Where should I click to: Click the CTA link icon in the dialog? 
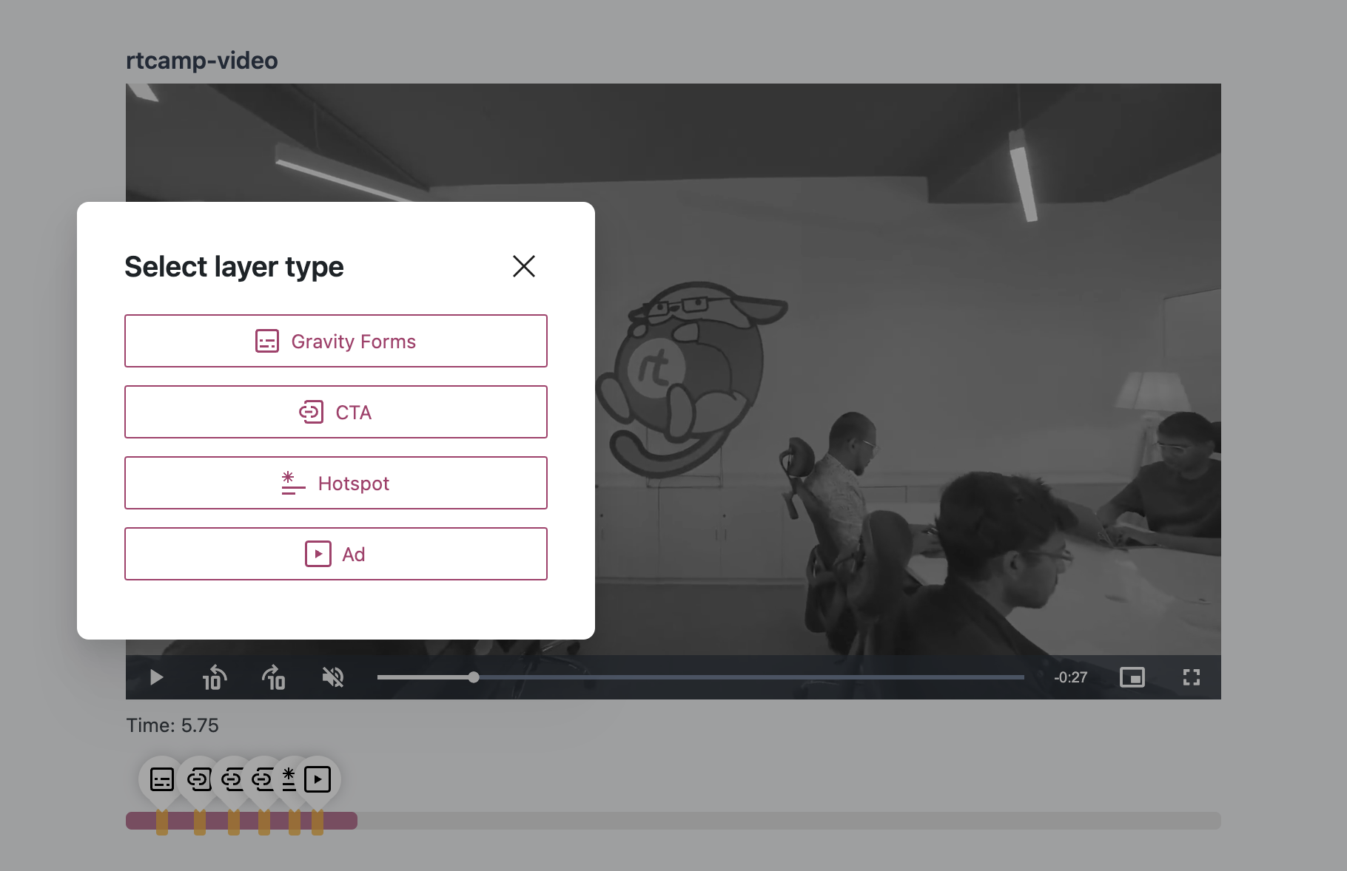(312, 412)
